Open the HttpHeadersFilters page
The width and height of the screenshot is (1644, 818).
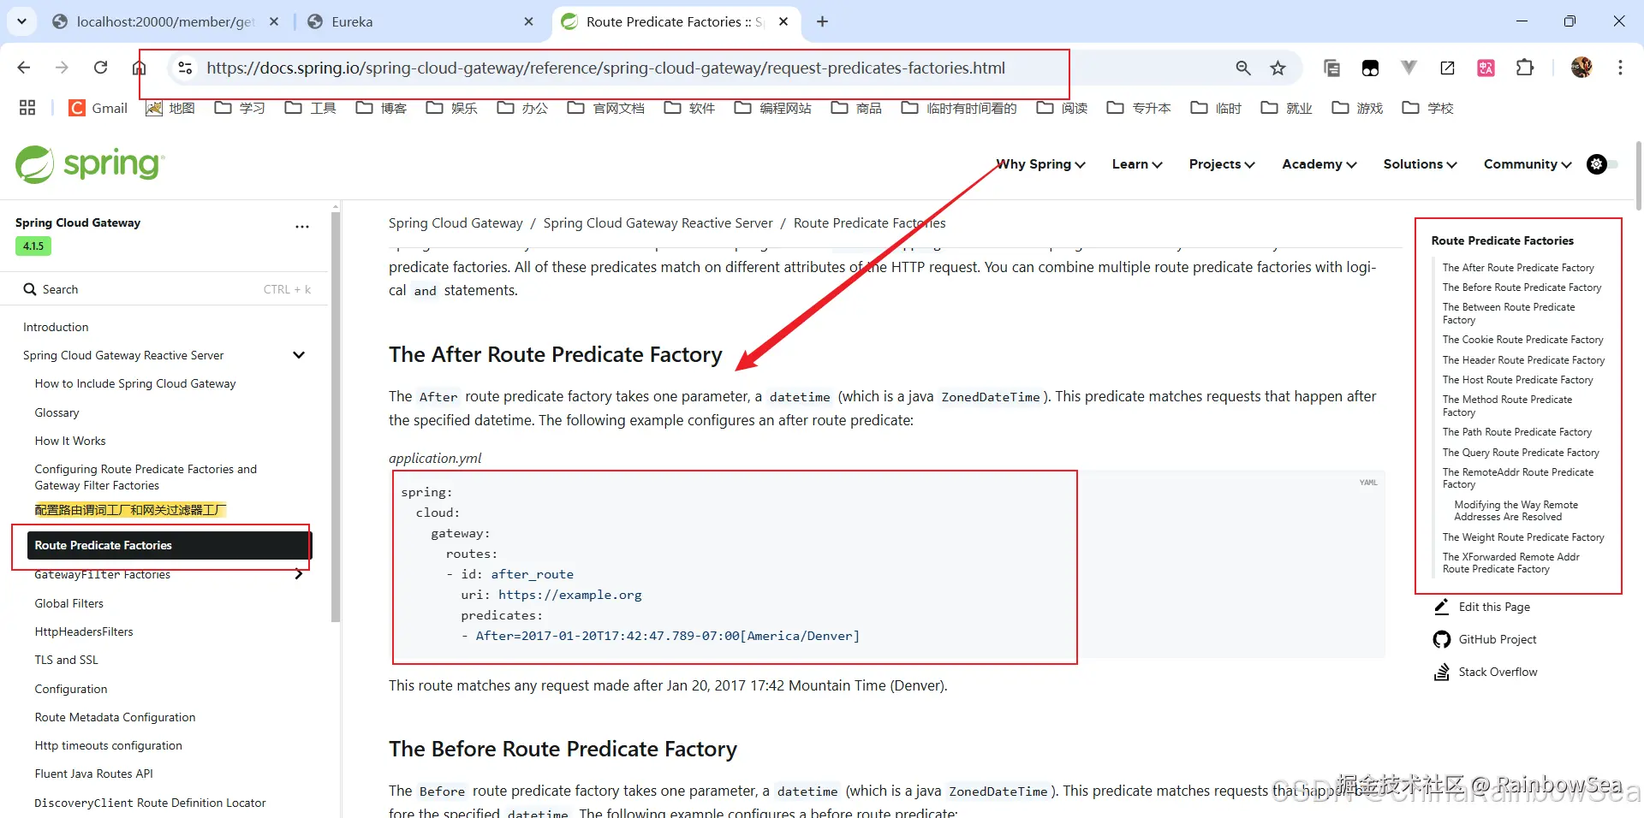(x=84, y=631)
